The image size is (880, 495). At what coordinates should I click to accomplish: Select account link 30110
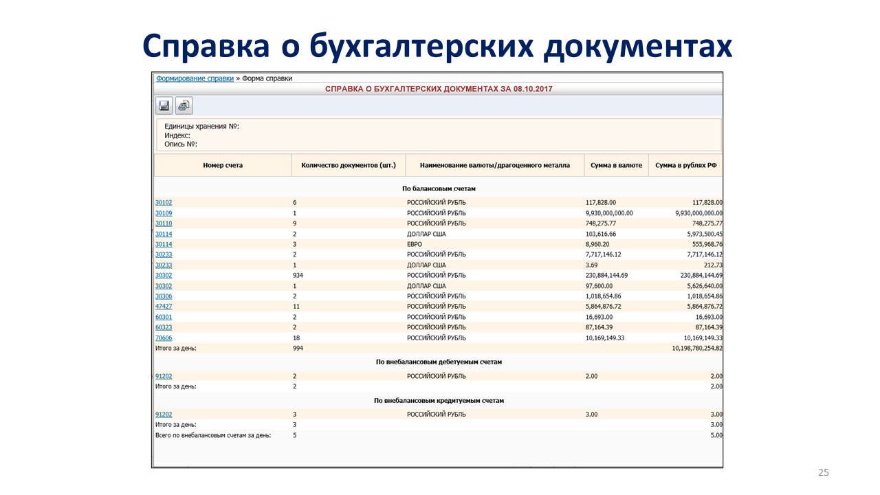pyautogui.click(x=164, y=223)
